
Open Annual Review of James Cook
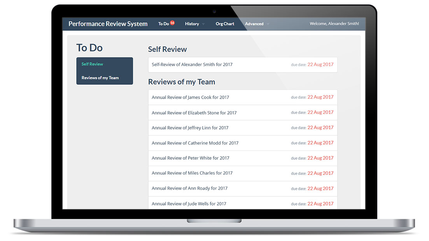point(191,98)
